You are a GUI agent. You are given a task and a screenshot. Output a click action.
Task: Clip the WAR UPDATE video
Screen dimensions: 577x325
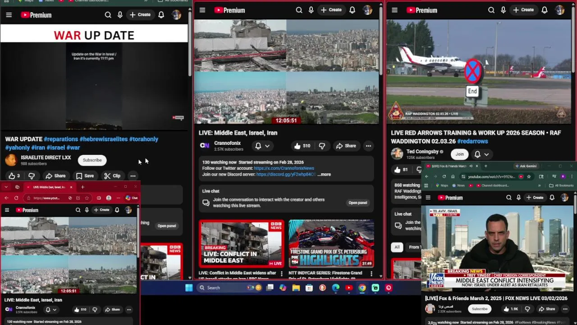point(112,176)
